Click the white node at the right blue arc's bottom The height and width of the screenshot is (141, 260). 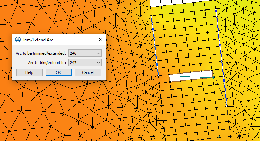[x=227, y=106]
